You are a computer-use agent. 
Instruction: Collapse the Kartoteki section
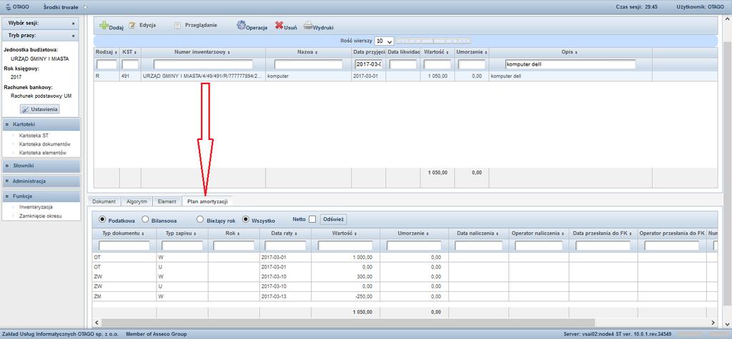[41, 124]
